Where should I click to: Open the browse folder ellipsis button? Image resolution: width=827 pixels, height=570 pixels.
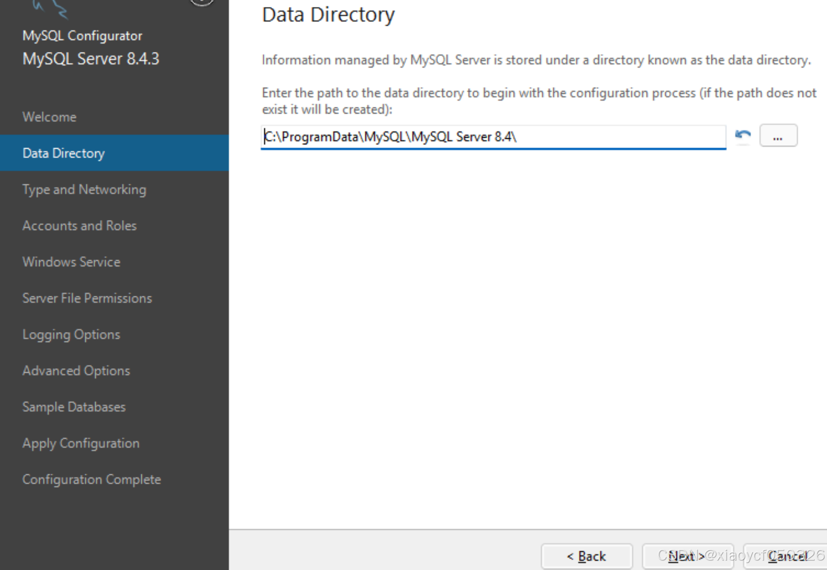point(778,135)
